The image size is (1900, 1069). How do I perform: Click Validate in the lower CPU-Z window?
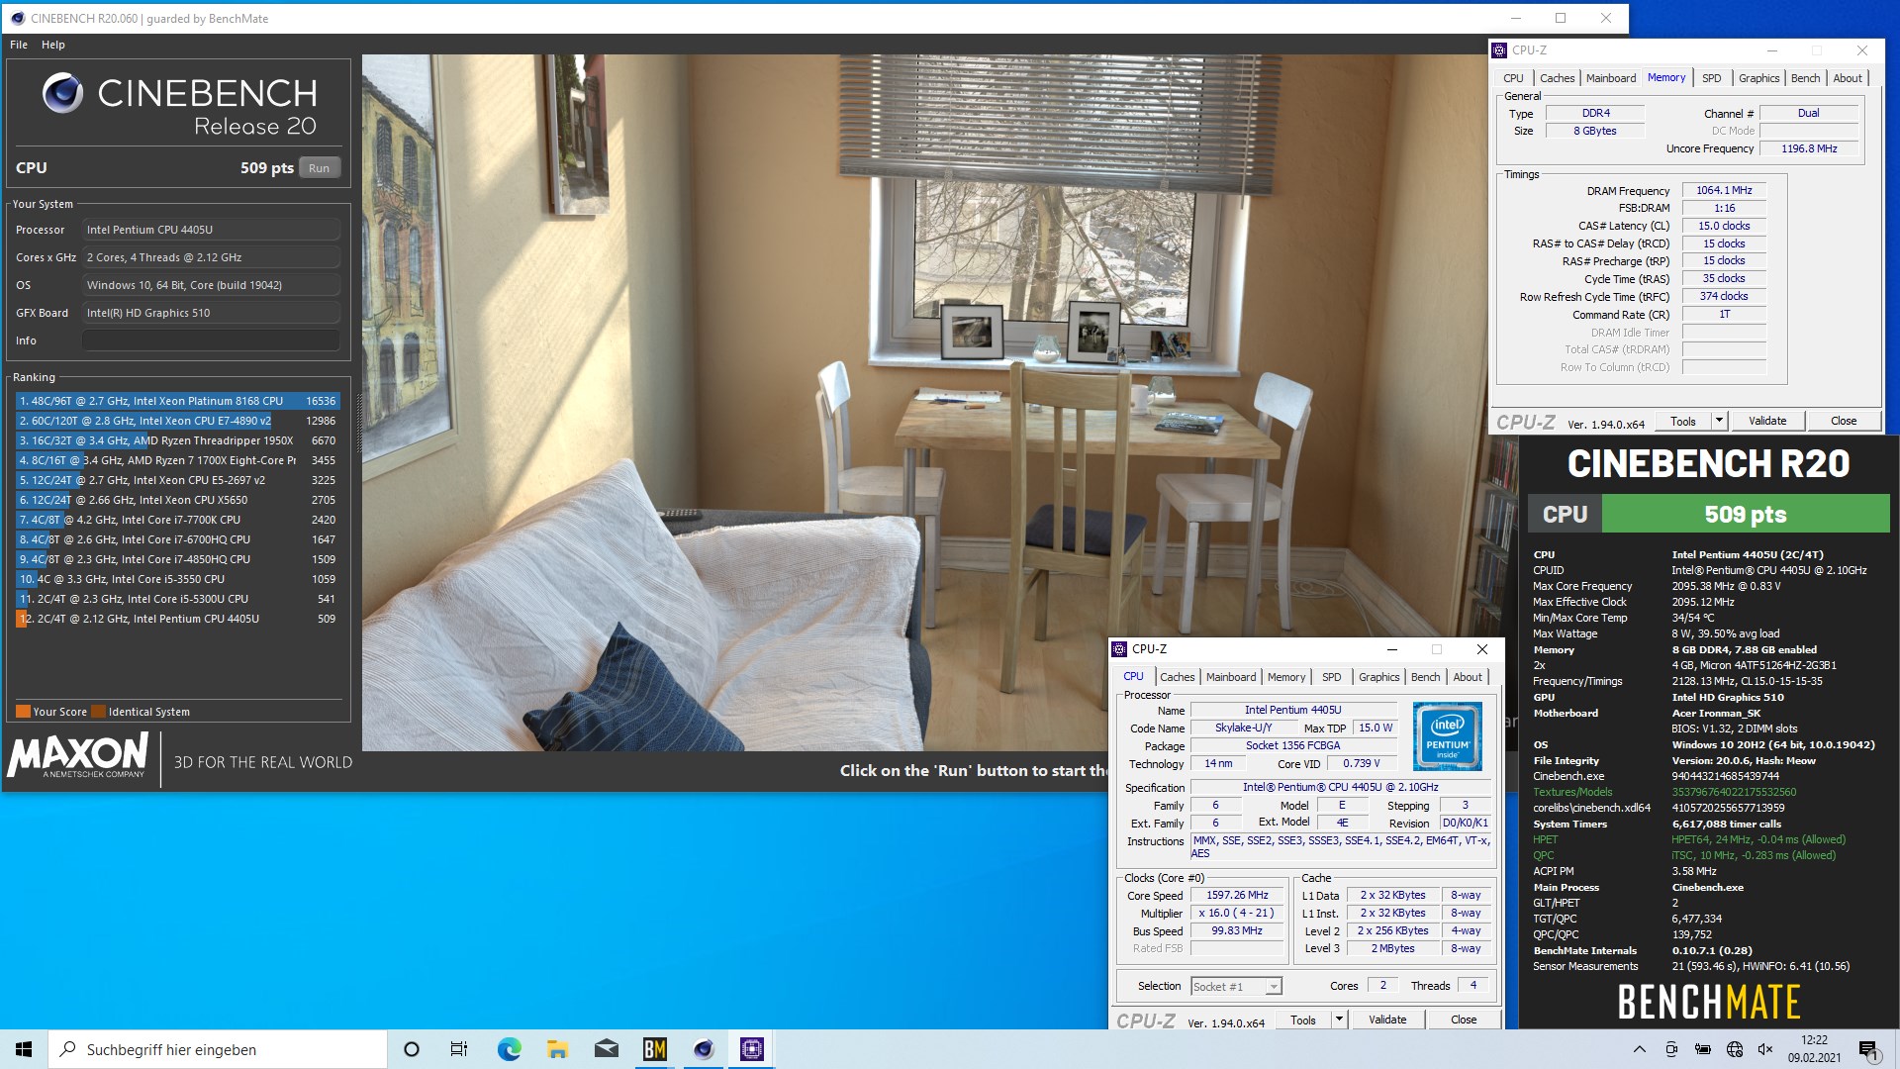click(1387, 1020)
